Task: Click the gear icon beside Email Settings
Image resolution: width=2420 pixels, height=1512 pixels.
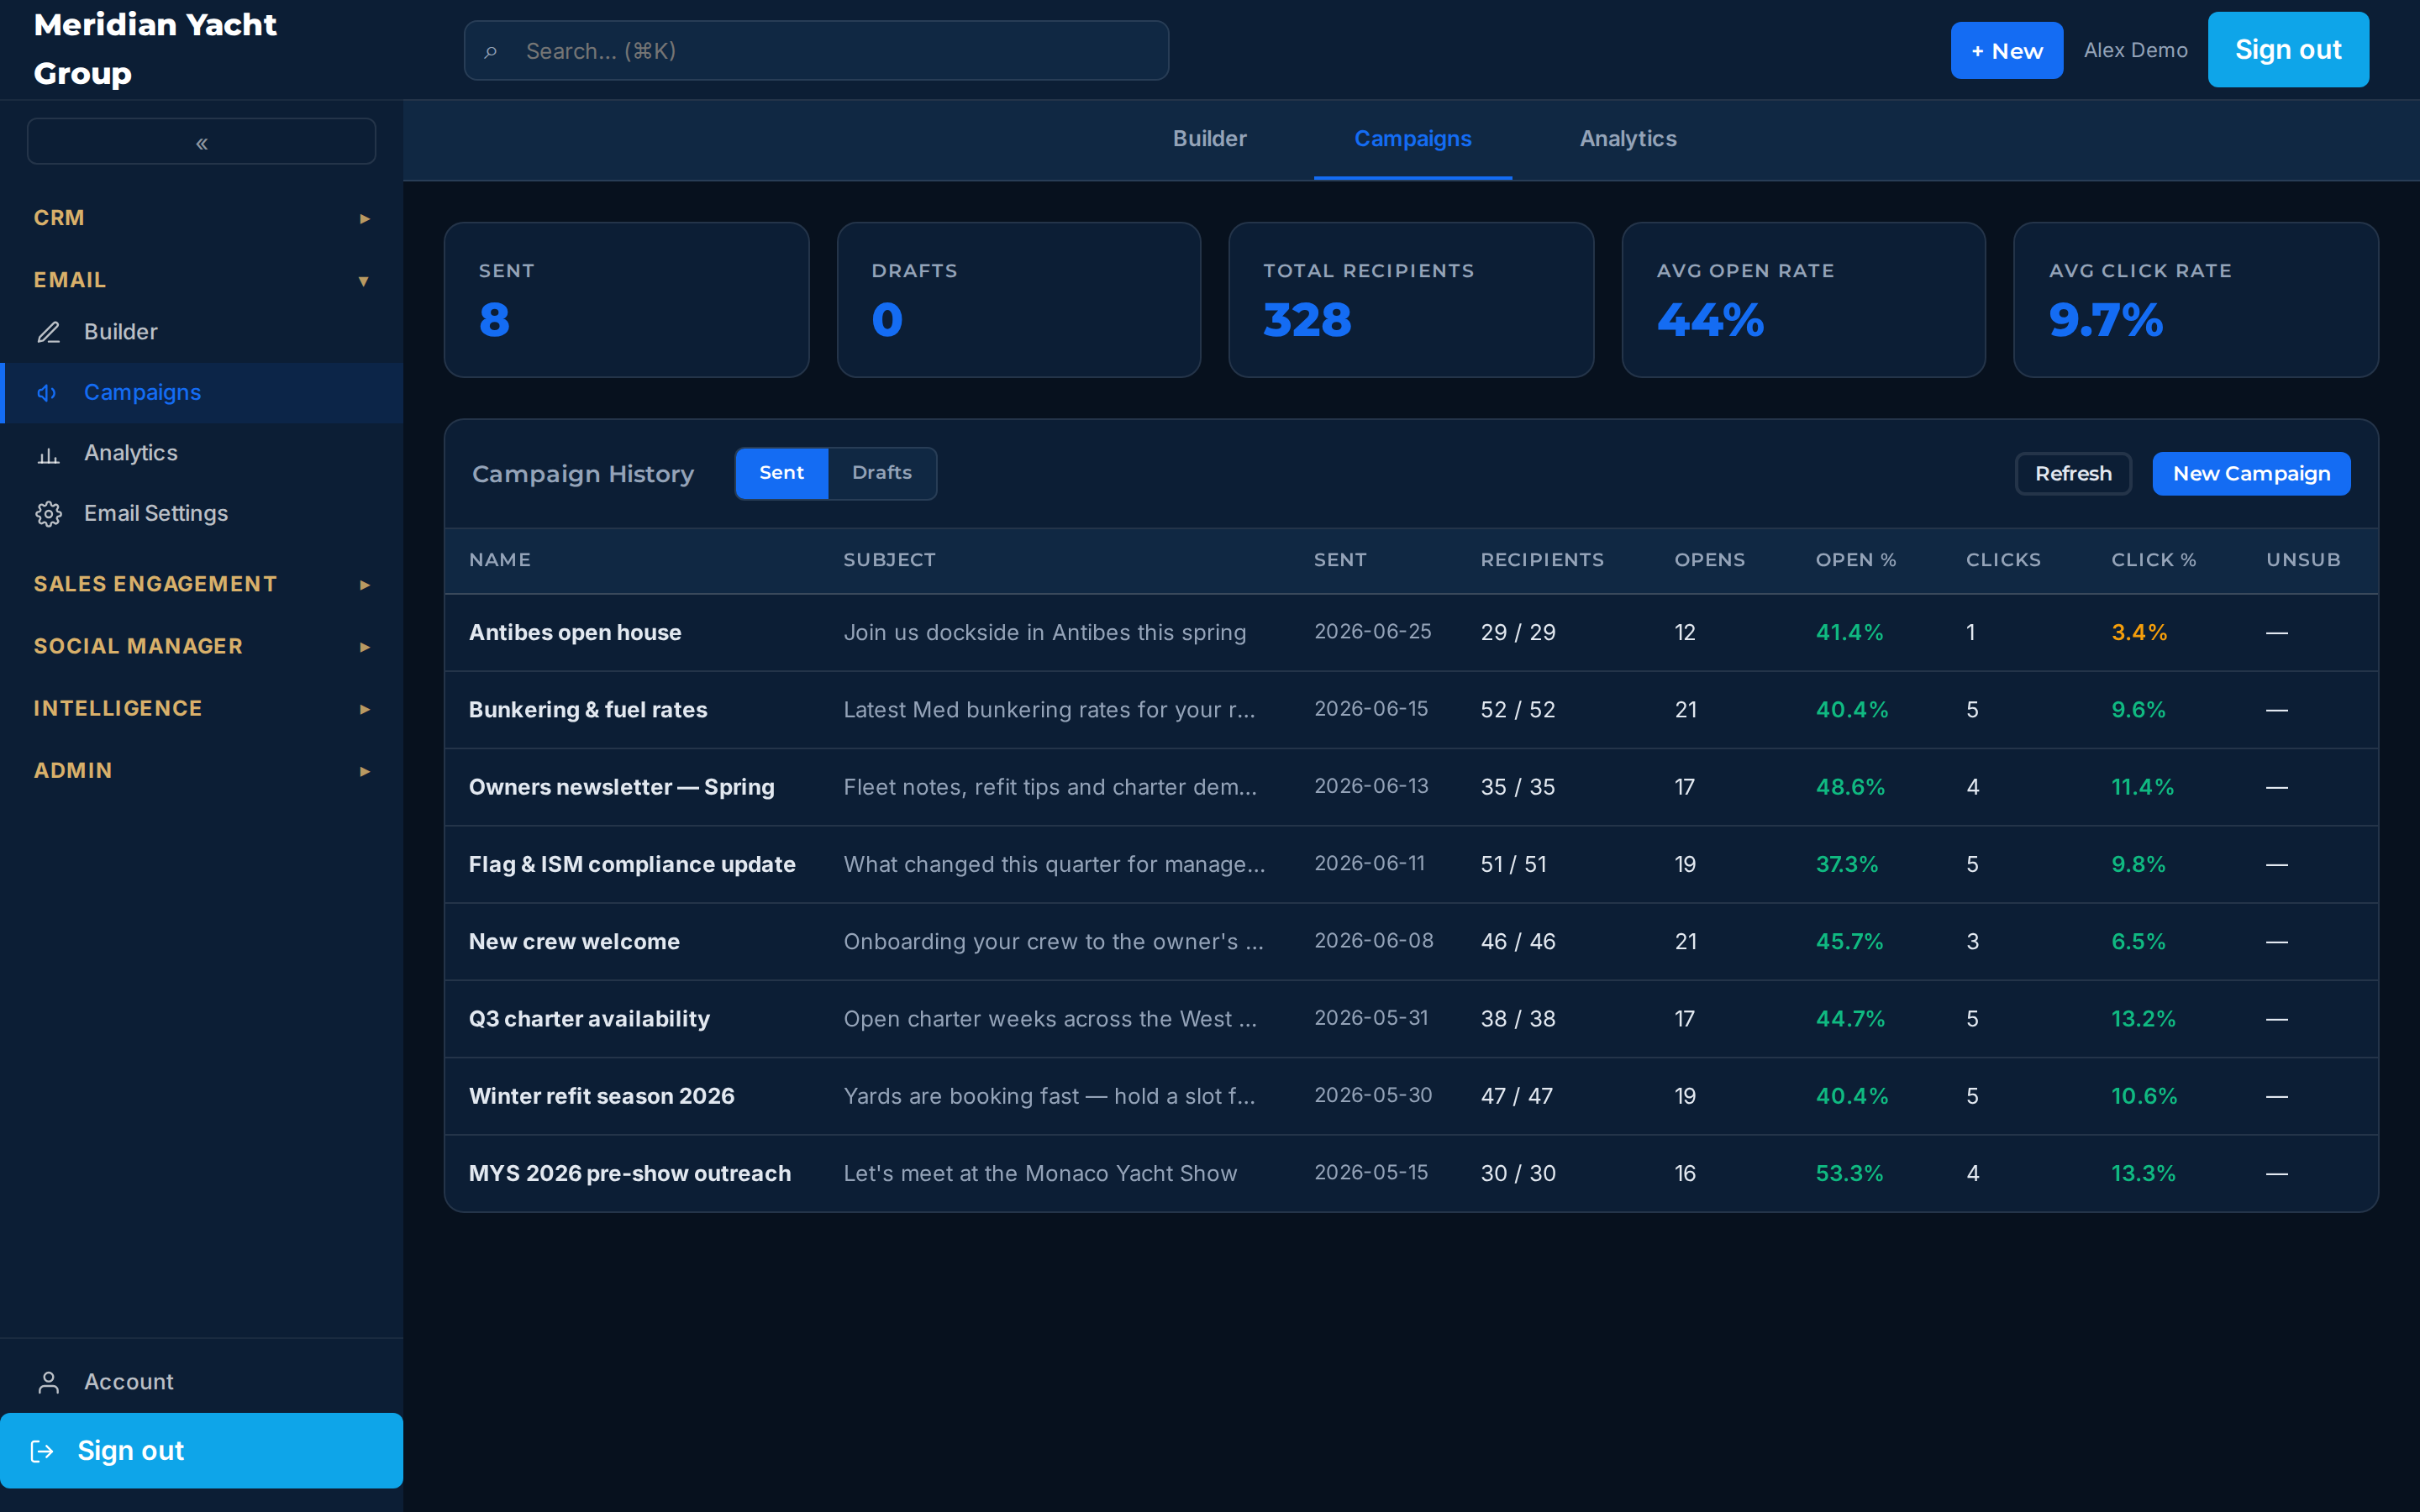Action: [x=48, y=514]
